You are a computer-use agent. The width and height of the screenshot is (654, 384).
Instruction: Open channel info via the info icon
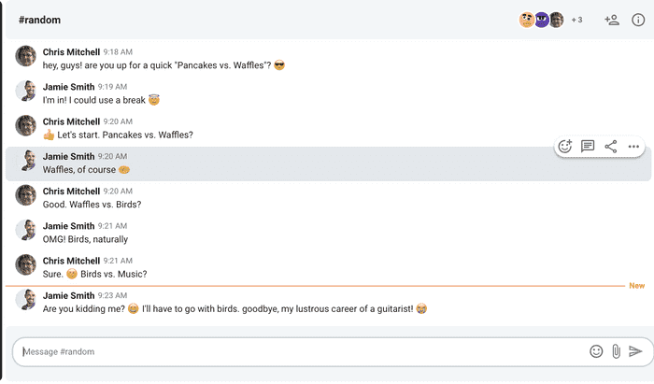[638, 20]
